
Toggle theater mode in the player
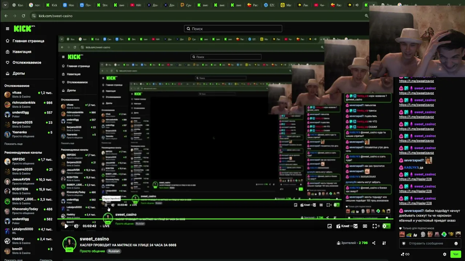click(365, 226)
